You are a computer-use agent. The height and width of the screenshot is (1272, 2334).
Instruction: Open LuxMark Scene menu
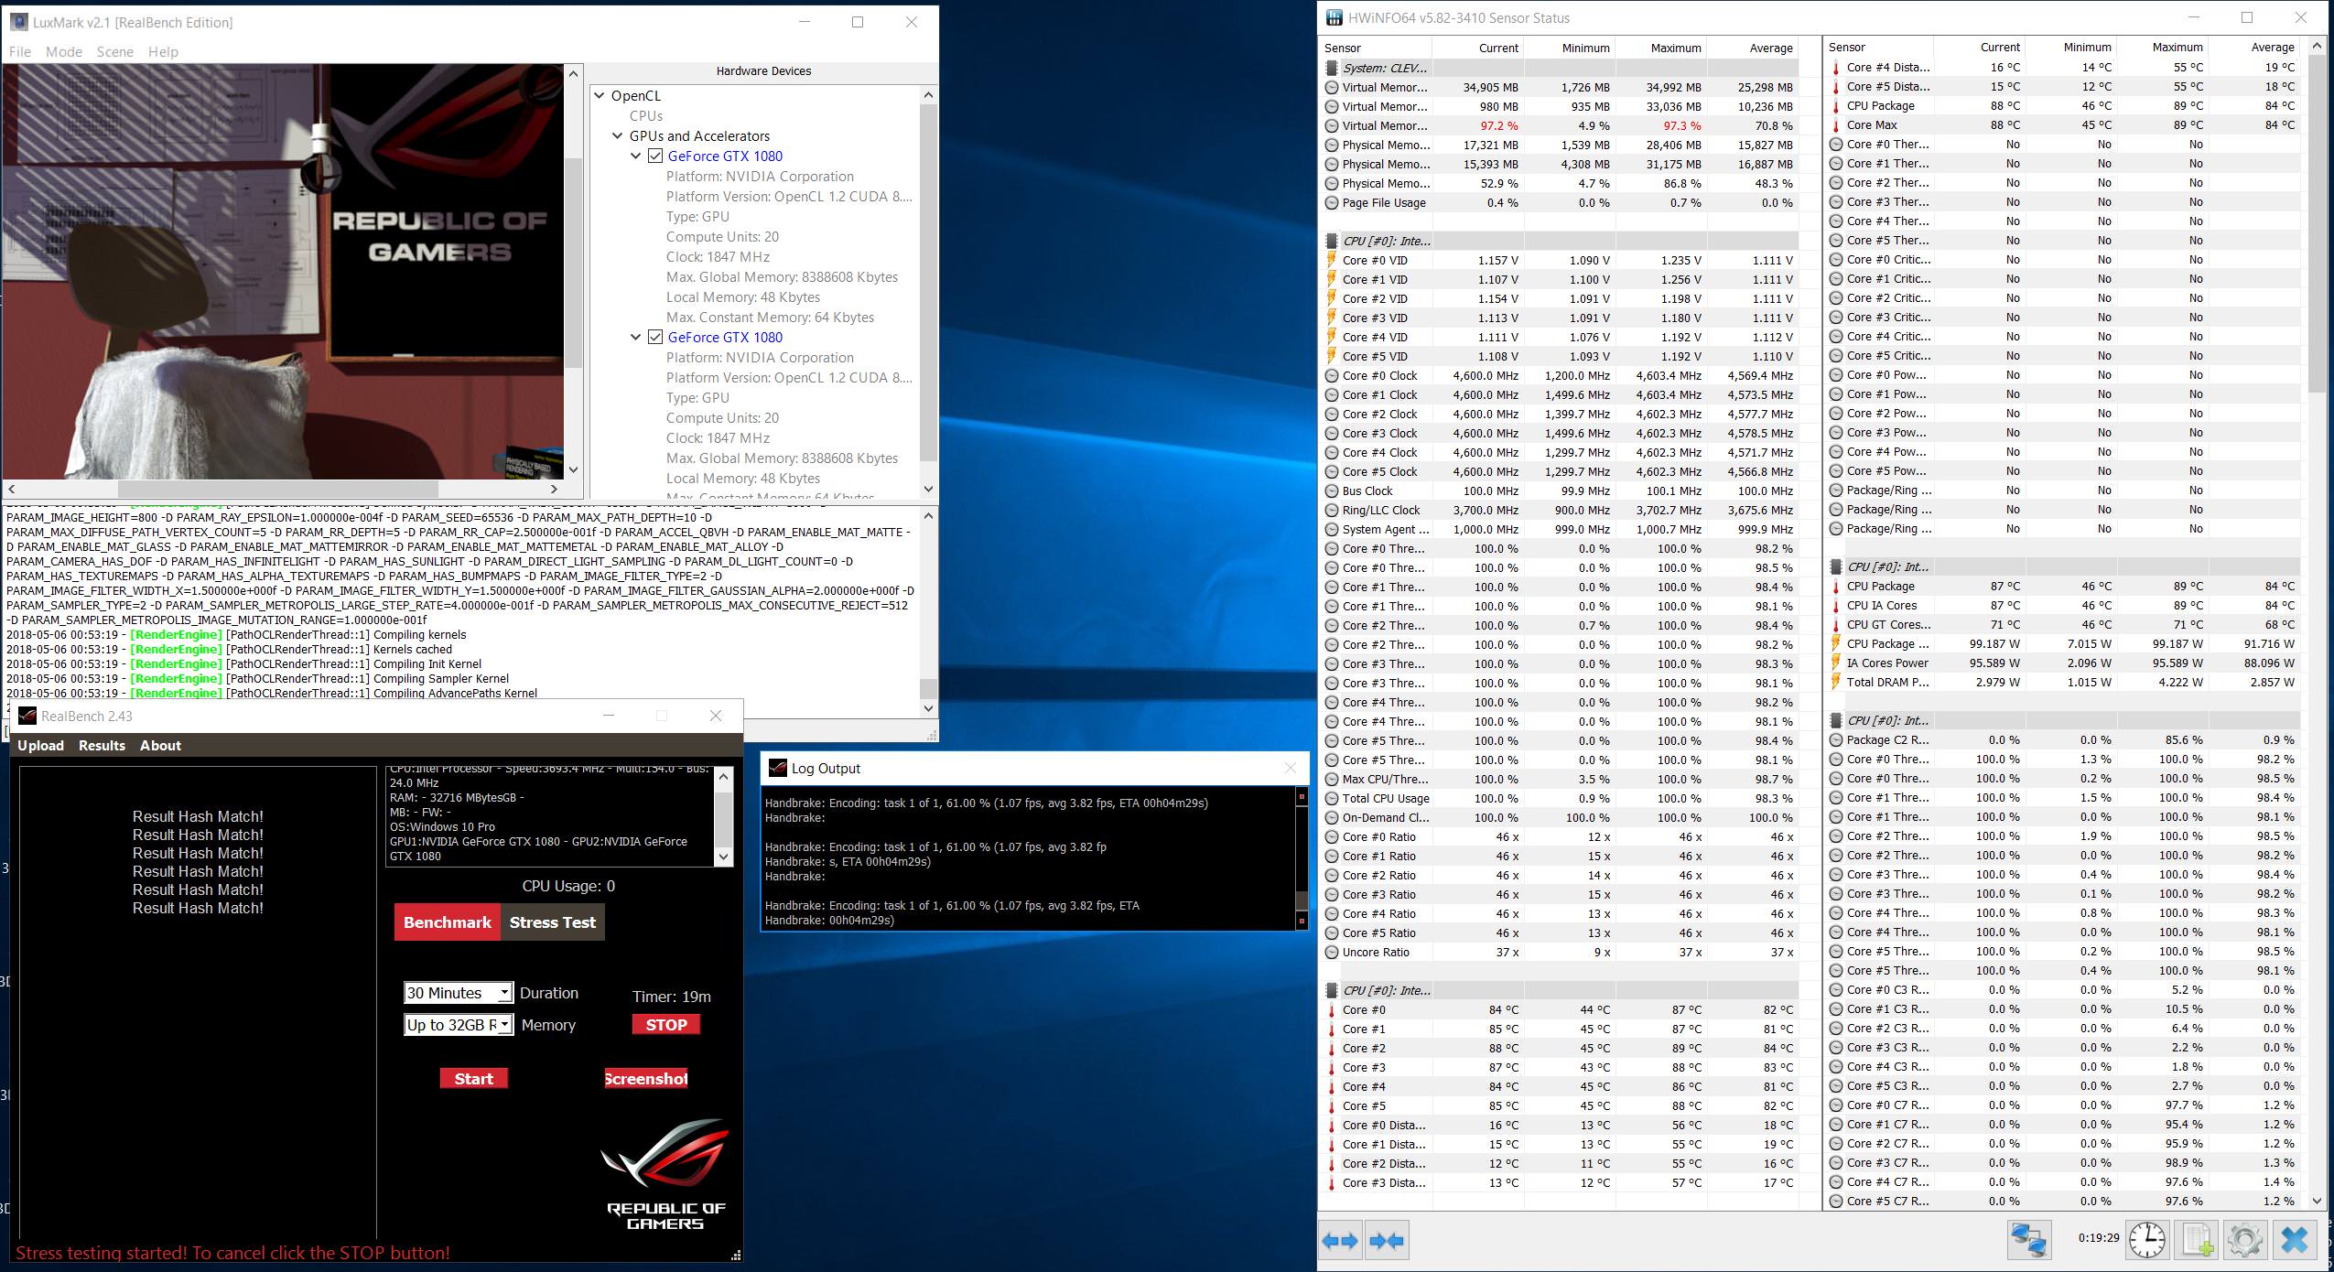[115, 51]
